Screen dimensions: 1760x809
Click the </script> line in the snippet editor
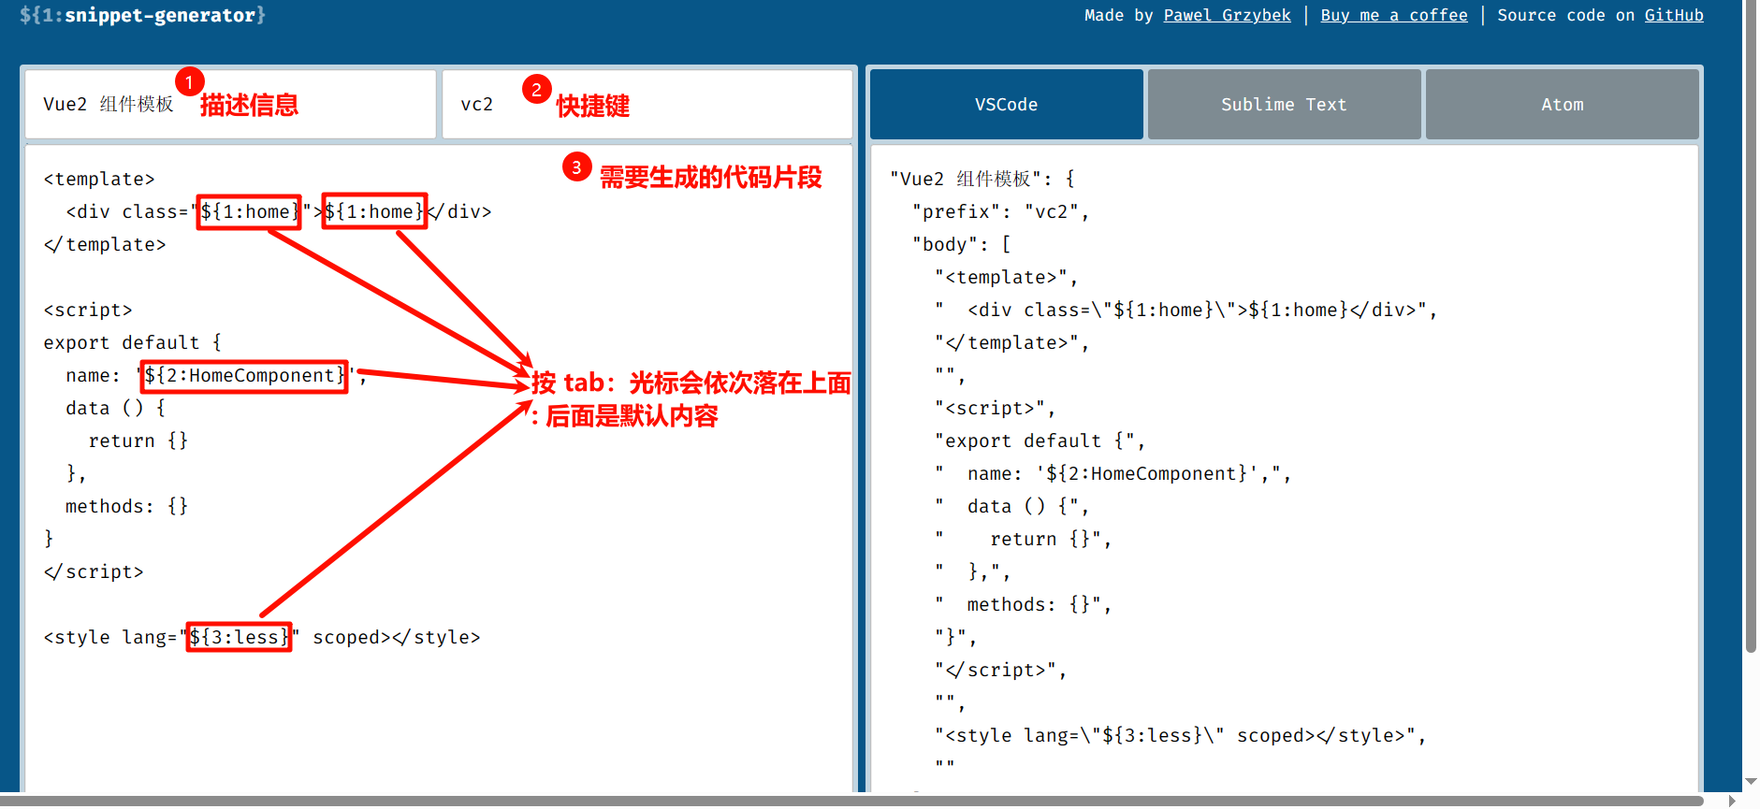(x=94, y=572)
